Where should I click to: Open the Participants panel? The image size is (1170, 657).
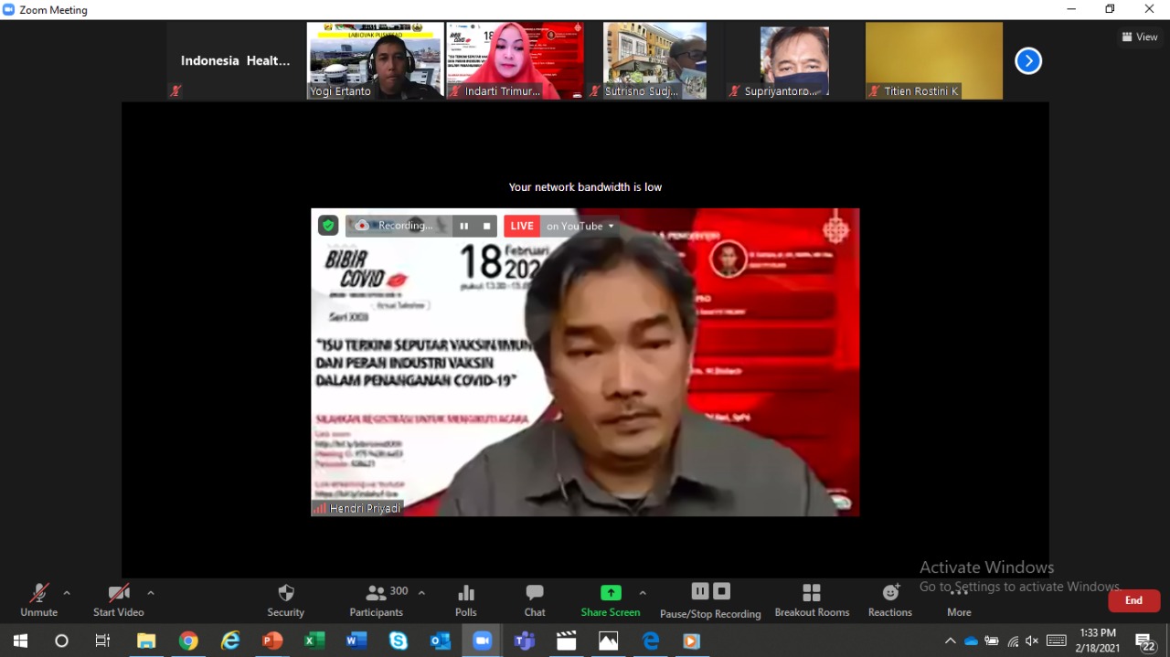coord(376,600)
